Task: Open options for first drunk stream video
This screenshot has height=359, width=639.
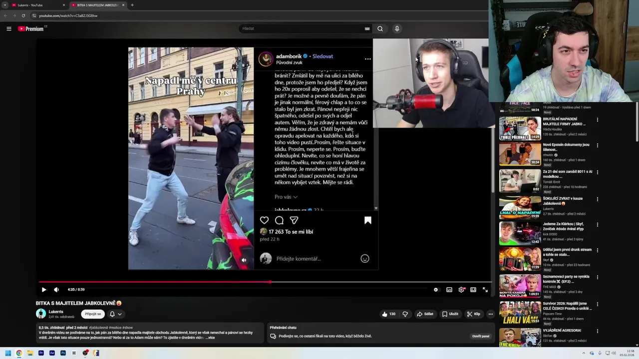Action: tap(597, 251)
